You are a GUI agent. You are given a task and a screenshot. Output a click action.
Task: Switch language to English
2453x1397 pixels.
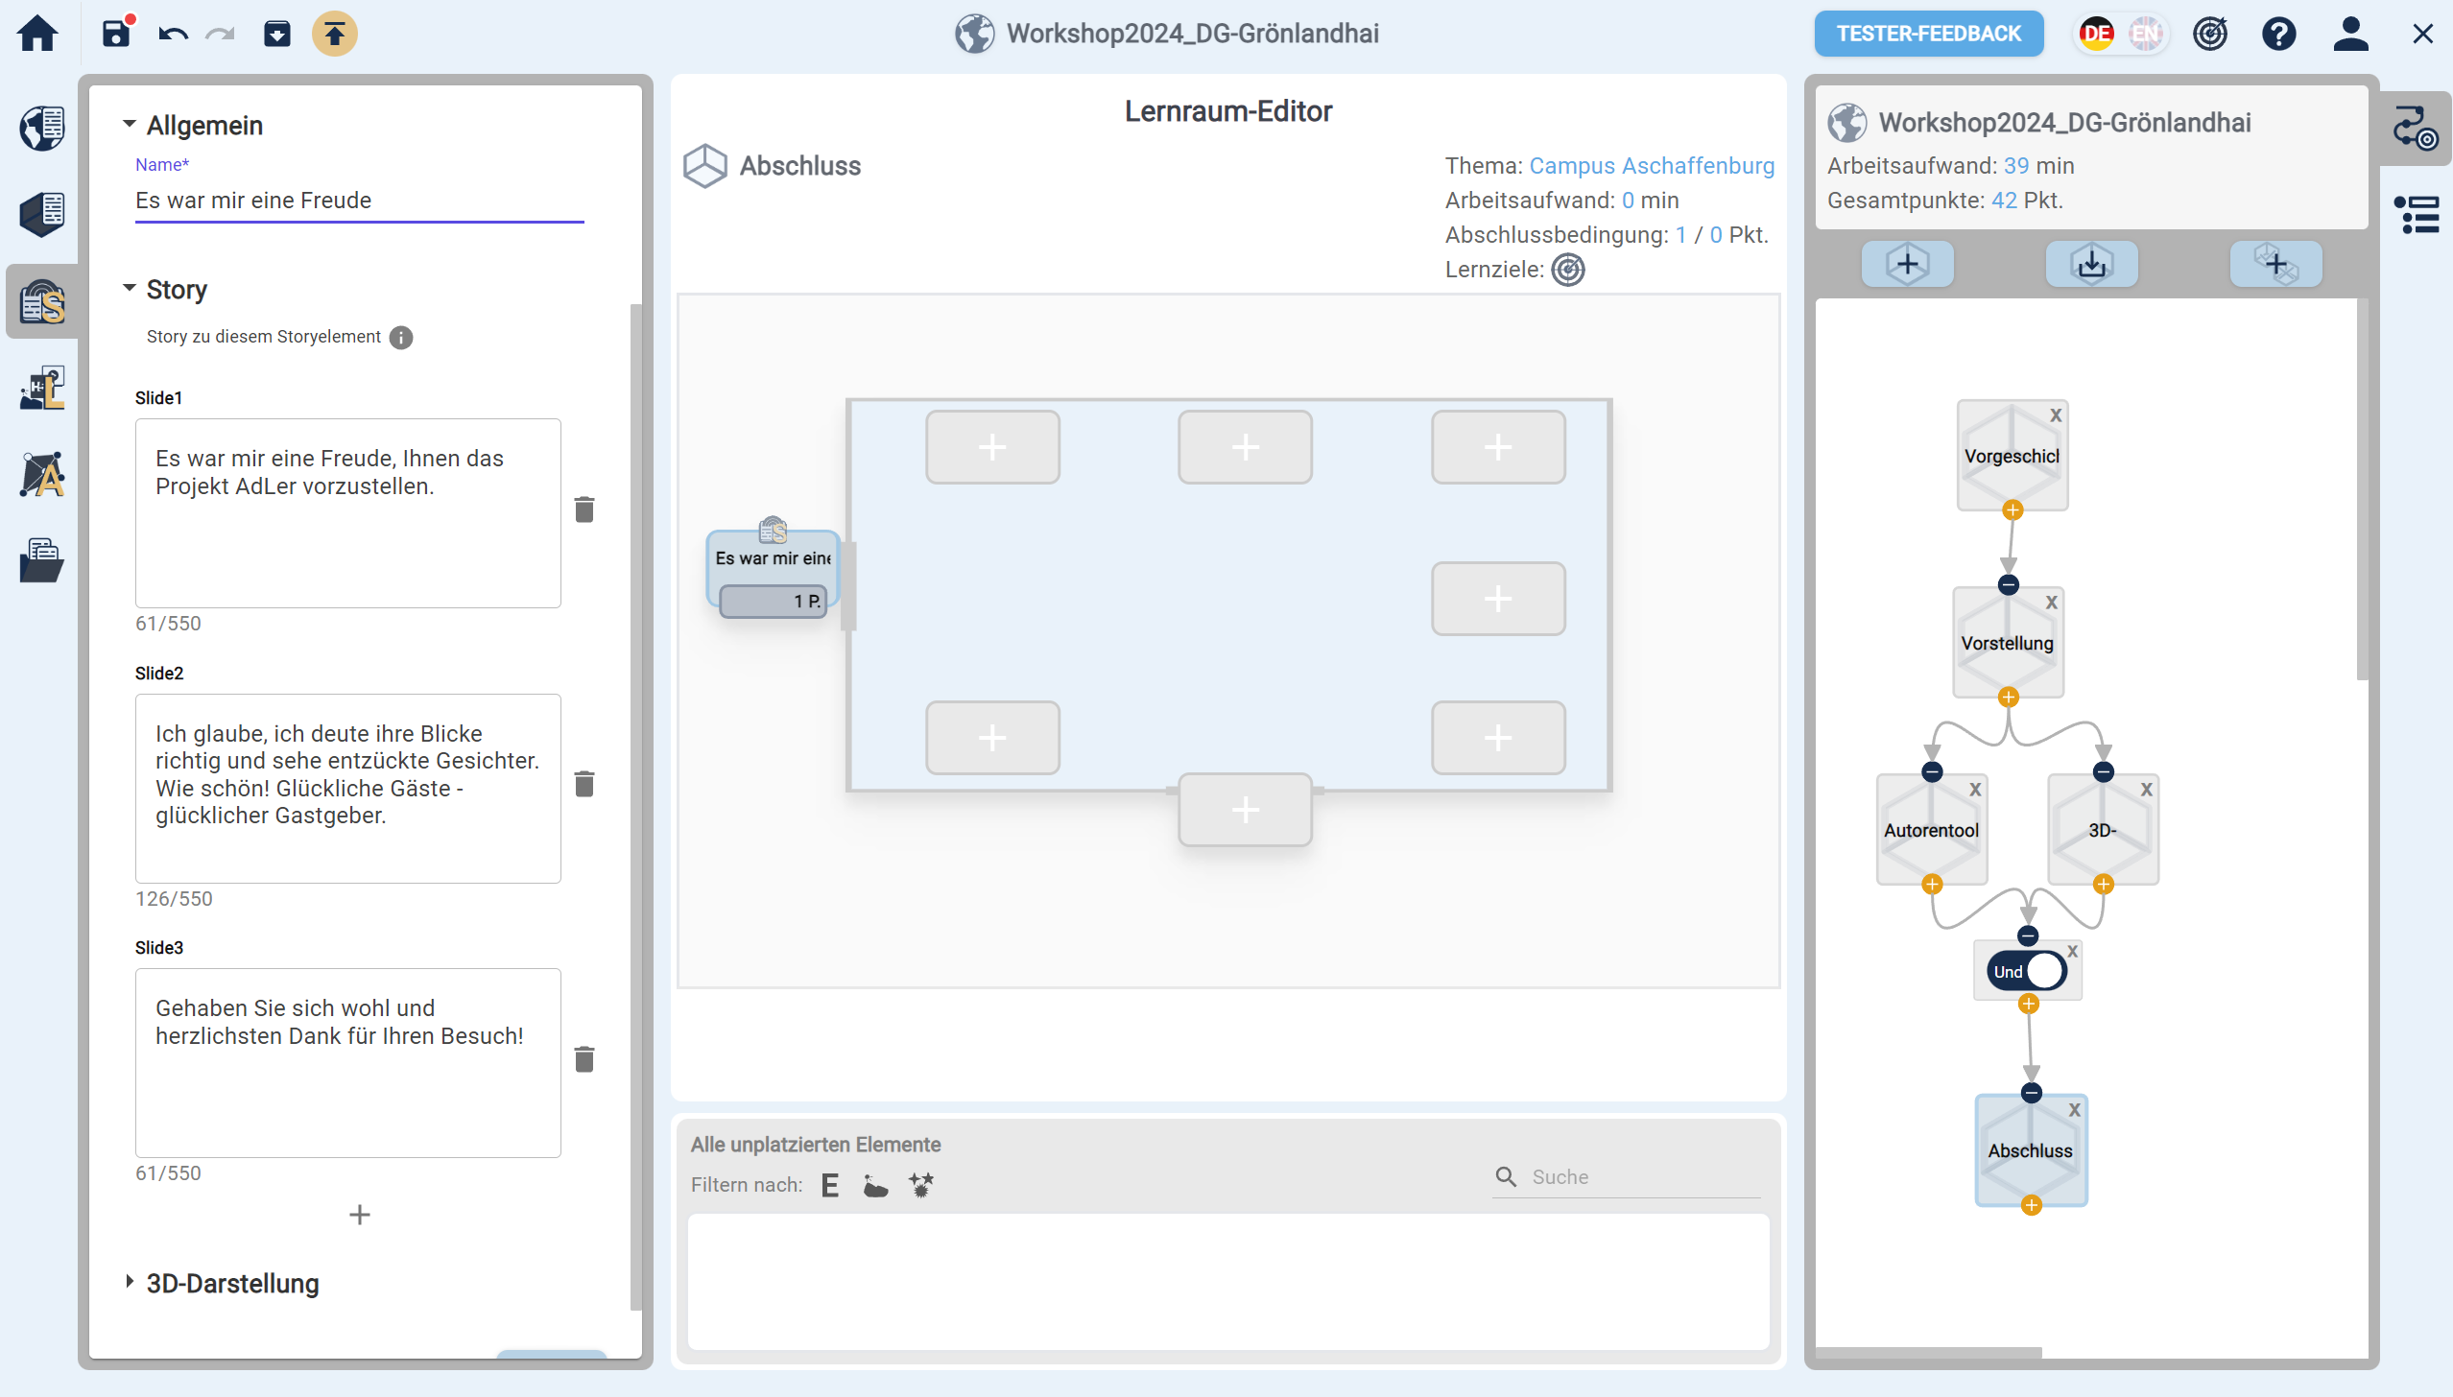point(2146,35)
